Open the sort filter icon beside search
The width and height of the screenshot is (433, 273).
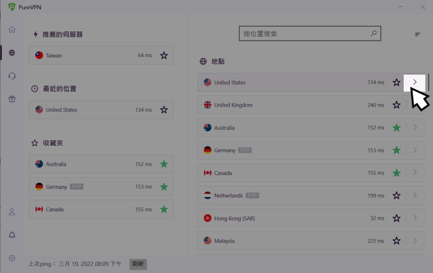click(x=417, y=35)
